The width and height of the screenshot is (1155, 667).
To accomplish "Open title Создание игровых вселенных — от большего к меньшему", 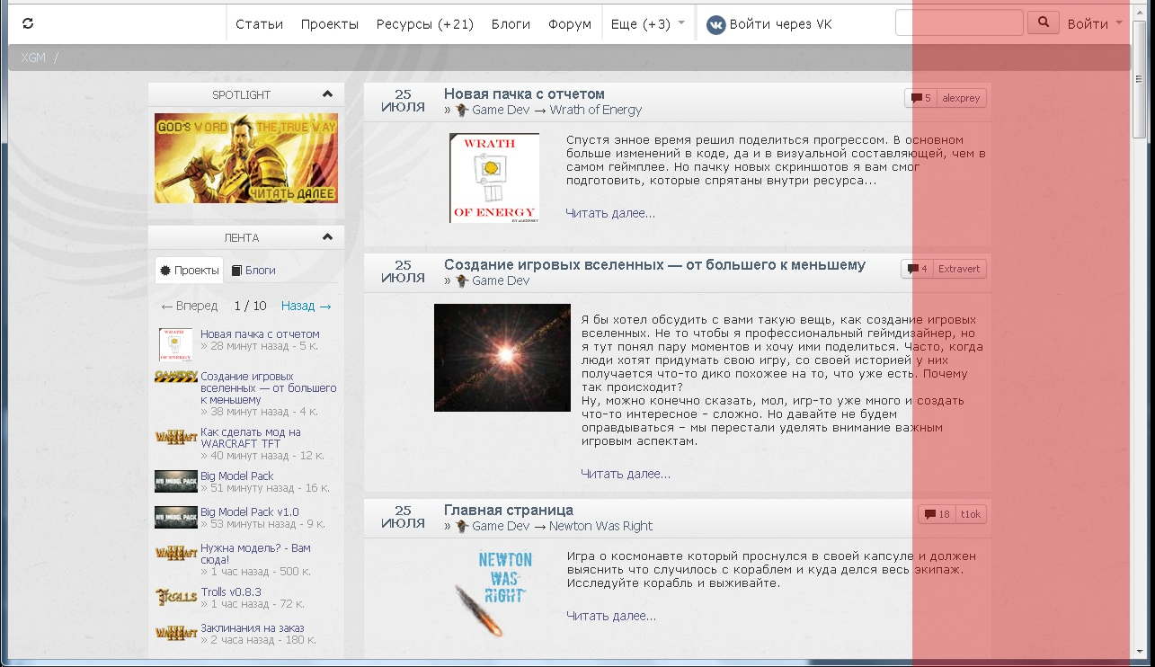I will pyautogui.click(x=654, y=265).
